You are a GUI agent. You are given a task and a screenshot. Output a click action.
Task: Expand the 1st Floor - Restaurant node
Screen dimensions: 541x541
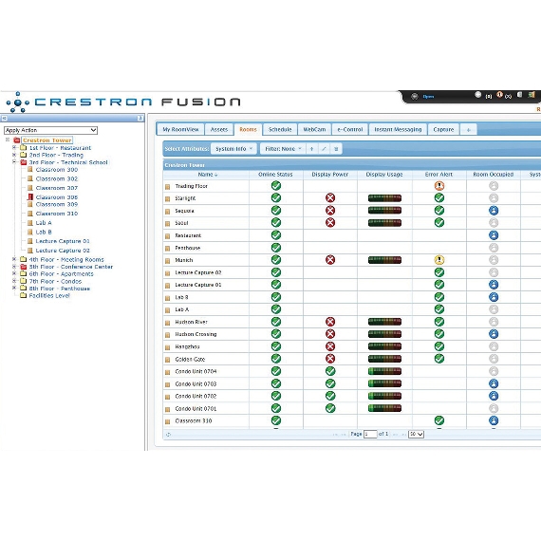pos(14,147)
